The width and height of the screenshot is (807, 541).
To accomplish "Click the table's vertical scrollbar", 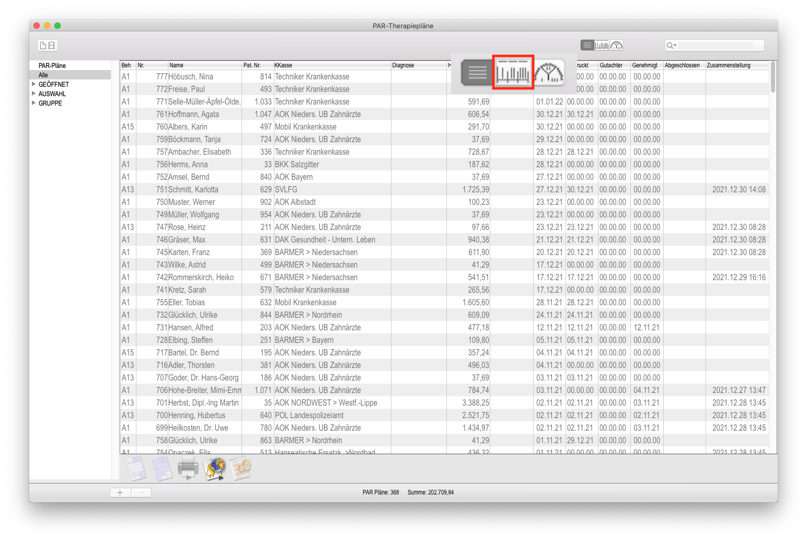I will point(773,78).
